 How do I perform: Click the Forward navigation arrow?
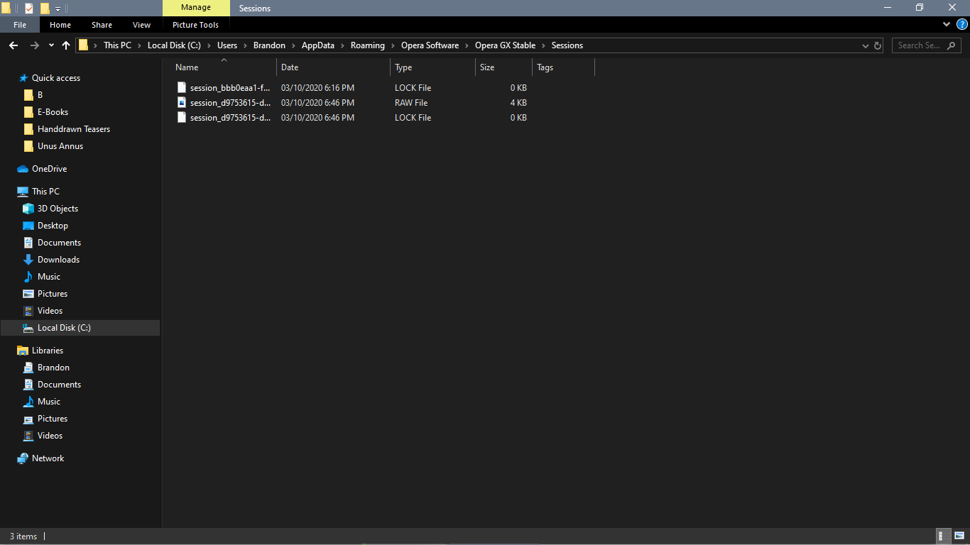[34, 45]
